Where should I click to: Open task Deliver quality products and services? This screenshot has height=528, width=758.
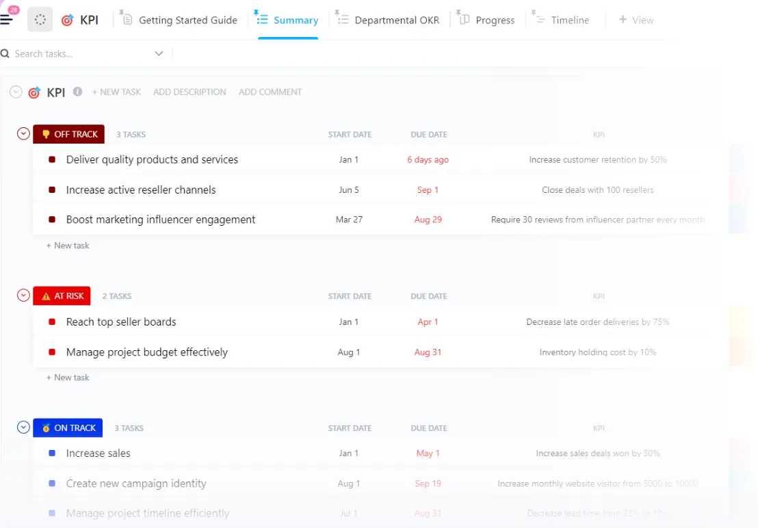click(152, 159)
